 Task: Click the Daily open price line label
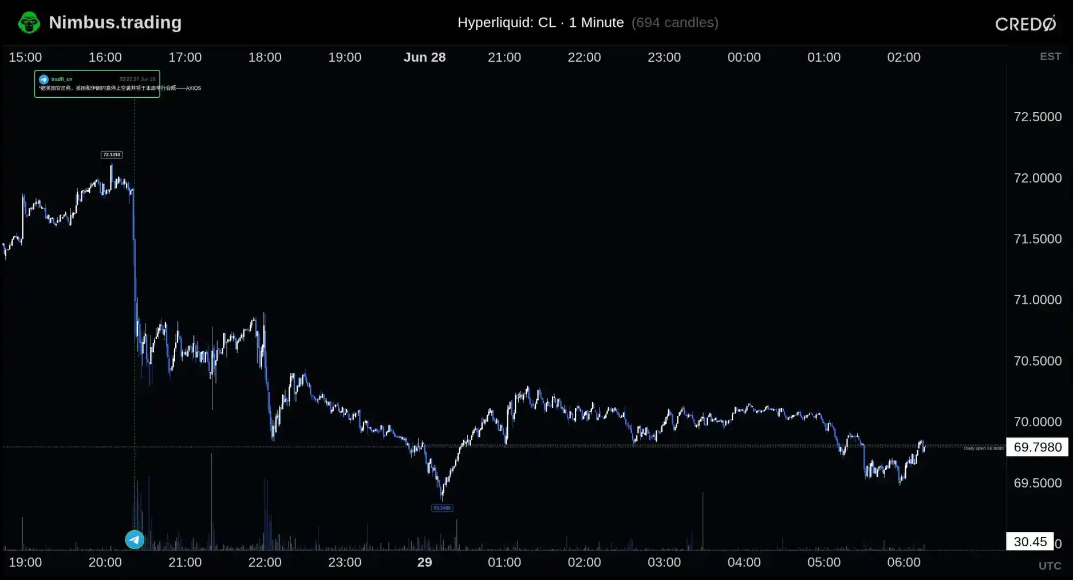tap(984, 448)
